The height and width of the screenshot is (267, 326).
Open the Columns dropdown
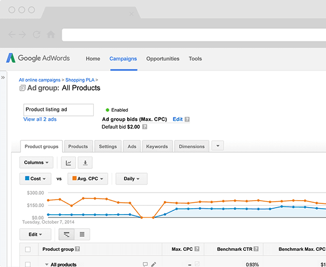pos(37,162)
